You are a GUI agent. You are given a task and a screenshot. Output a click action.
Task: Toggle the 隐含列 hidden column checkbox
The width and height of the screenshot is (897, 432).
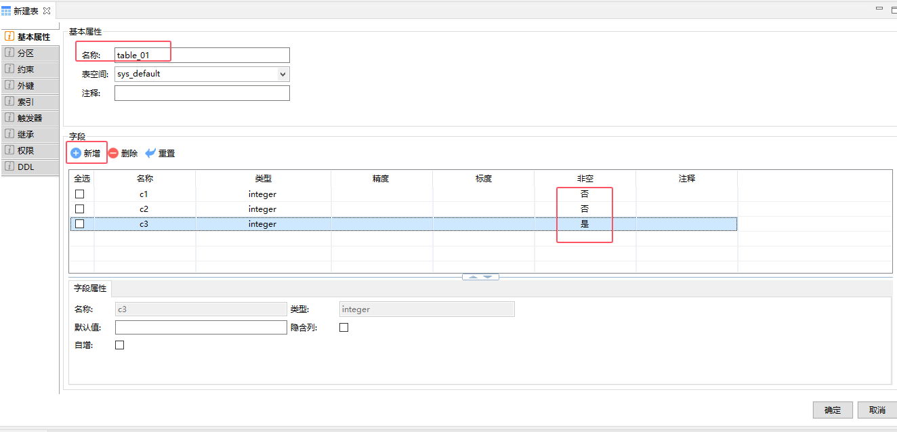click(343, 327)
